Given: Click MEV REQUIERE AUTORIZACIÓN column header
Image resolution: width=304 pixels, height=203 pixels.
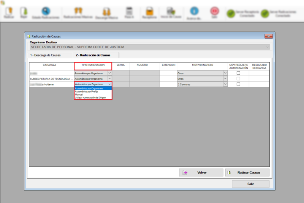Looking at the screenshot, I should (239, 66).
